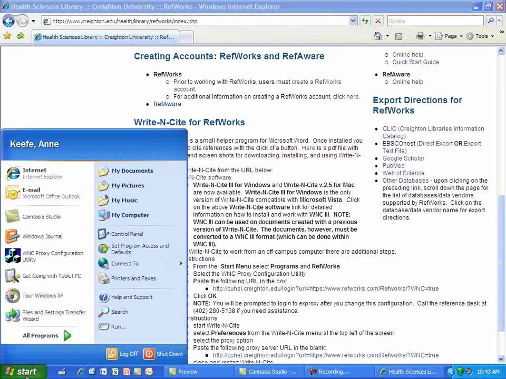Open the Quick Start Guide link

[x=415, y=62]
